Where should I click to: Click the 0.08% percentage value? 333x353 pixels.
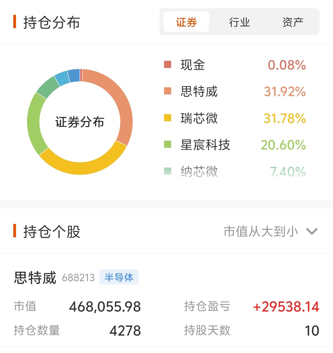pos(287,65)
